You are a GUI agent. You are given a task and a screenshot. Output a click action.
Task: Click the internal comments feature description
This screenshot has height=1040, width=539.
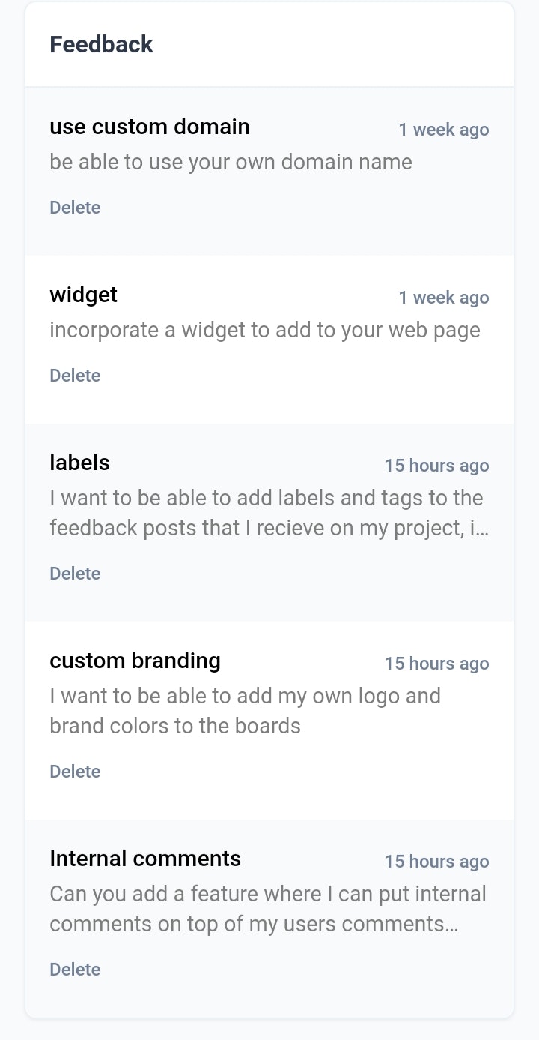click(x=267, y=909)
